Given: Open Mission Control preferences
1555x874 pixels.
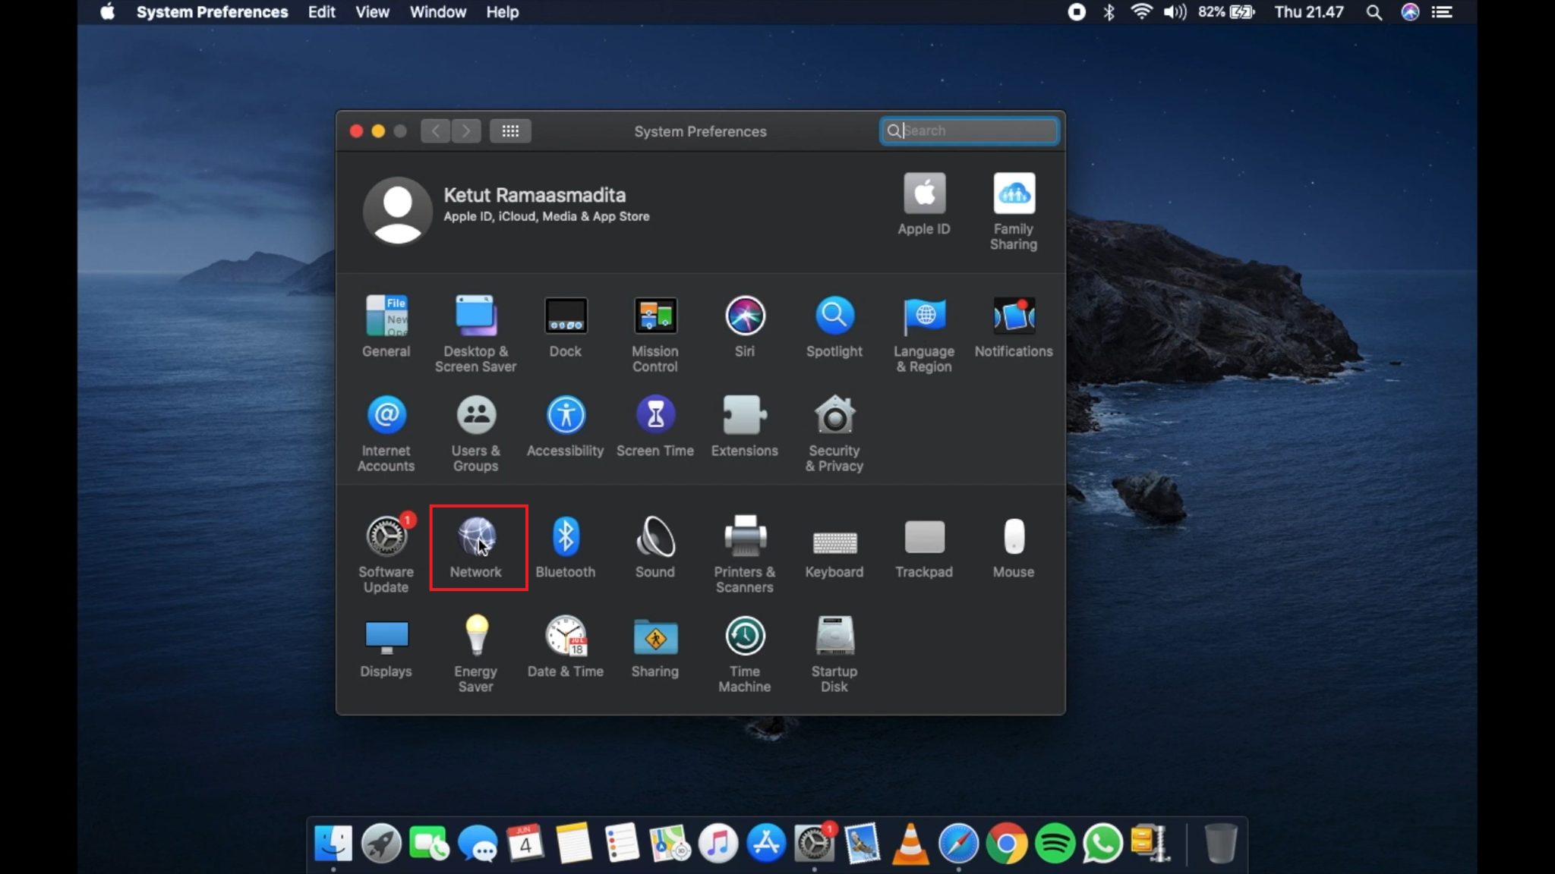Looking at the screenshot, I should pyautogui.click(x=655, y=334).
